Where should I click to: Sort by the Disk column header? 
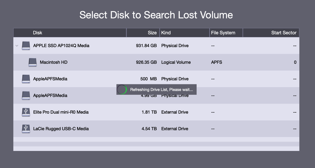(38, 33)
